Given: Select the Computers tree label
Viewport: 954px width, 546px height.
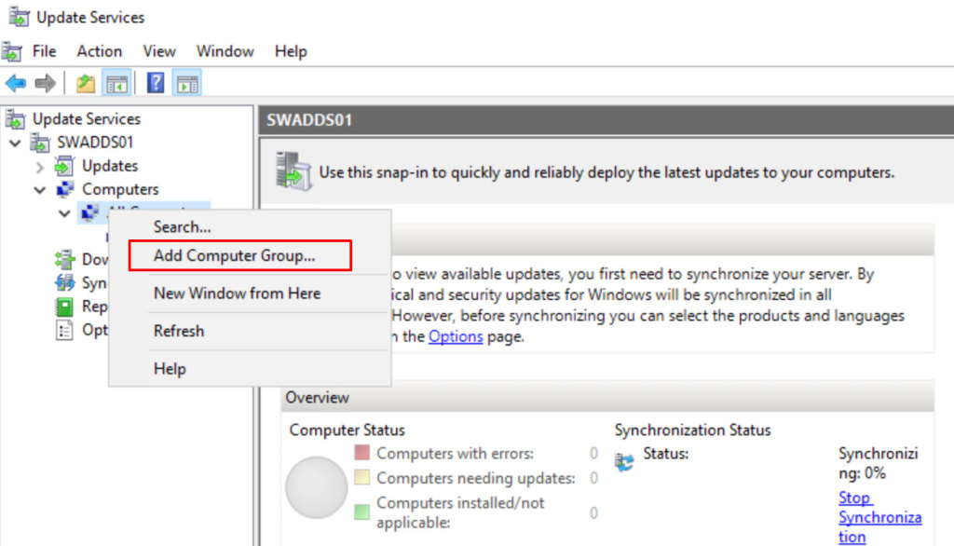Looking at the screenshot, I should (x=120, y=189).
